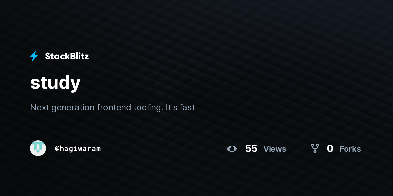The width and height of the screenshot is (393, 196).
Task: Click the blue StackBlitz lightning bolt icon
Action: (34, 56)
